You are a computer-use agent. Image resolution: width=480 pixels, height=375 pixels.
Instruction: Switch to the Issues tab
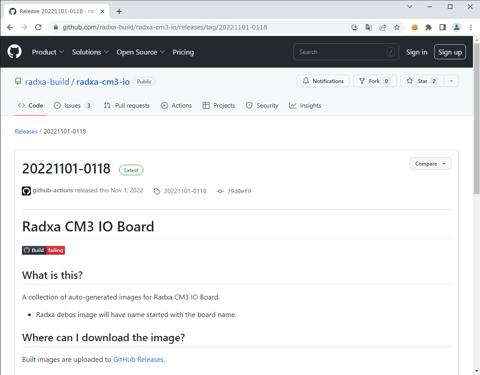click(x=73, y=105)
